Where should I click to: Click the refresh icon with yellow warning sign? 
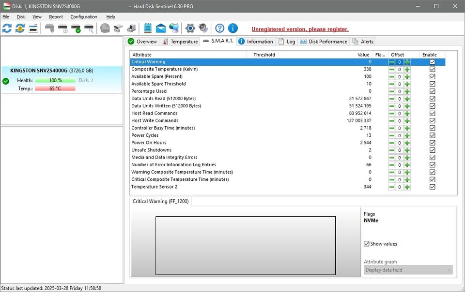pyautogui.click(x=20, y=29)
